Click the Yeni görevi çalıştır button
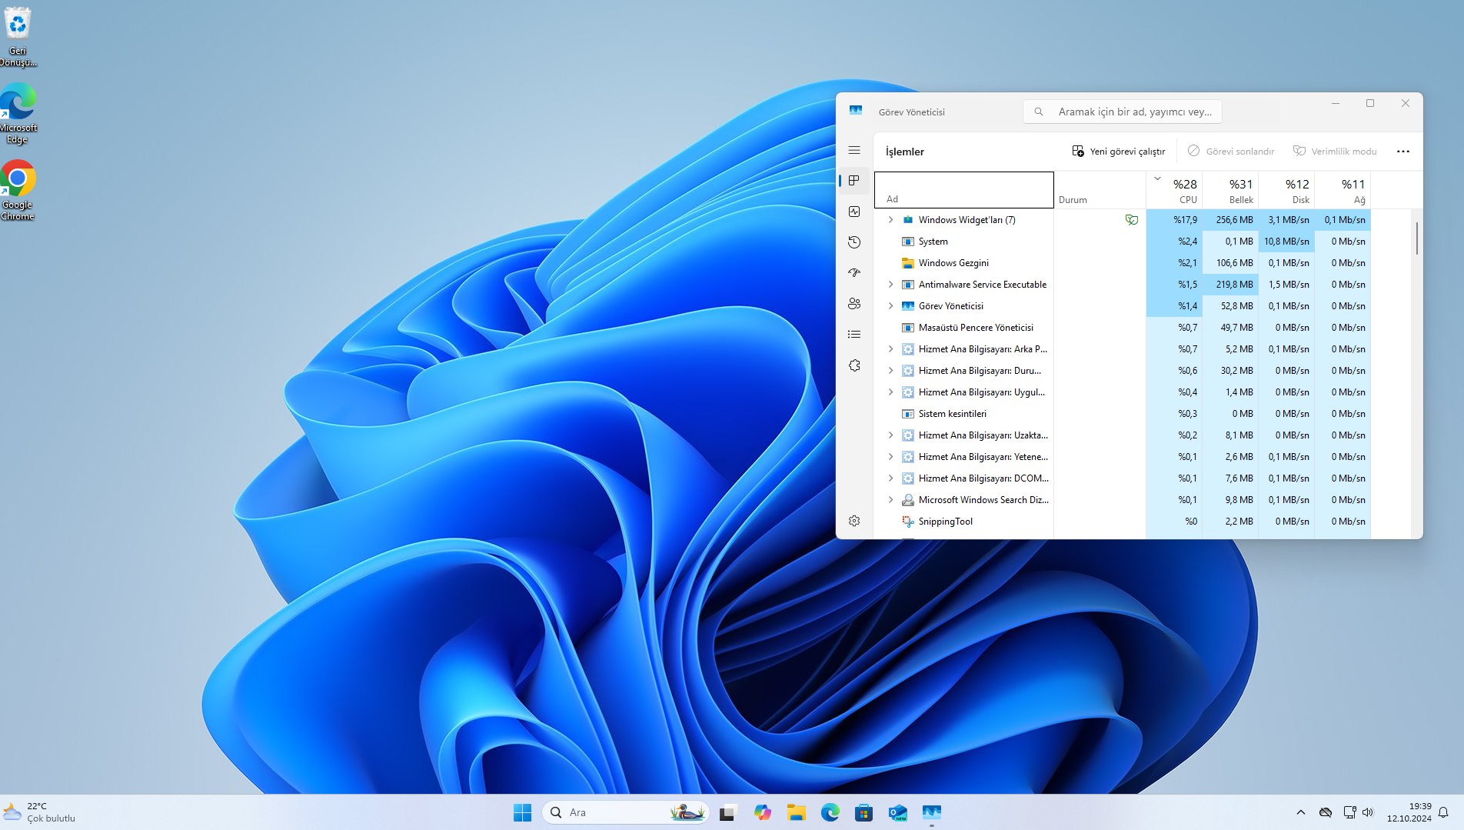Screen dimensions: 1464x830 [1119, 152]
